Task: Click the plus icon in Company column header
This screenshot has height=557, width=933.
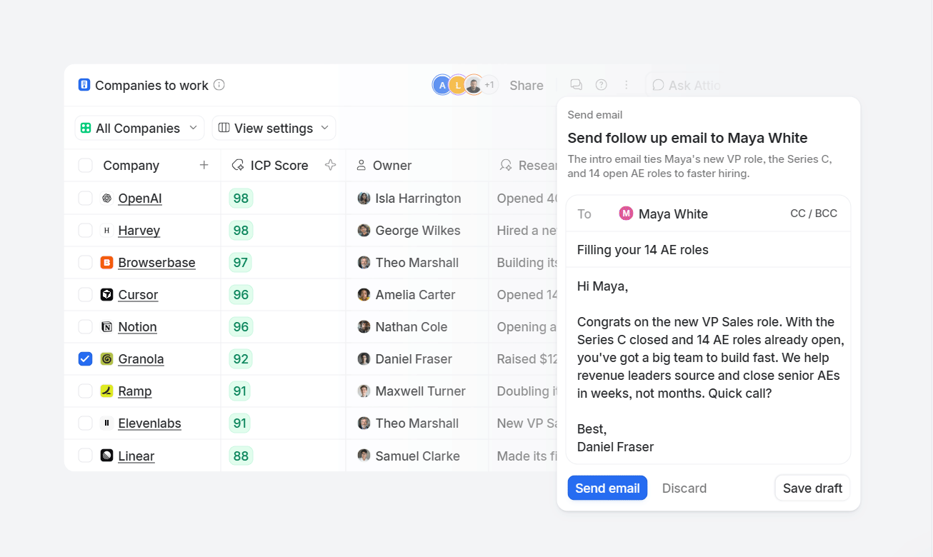Action: 204,165
